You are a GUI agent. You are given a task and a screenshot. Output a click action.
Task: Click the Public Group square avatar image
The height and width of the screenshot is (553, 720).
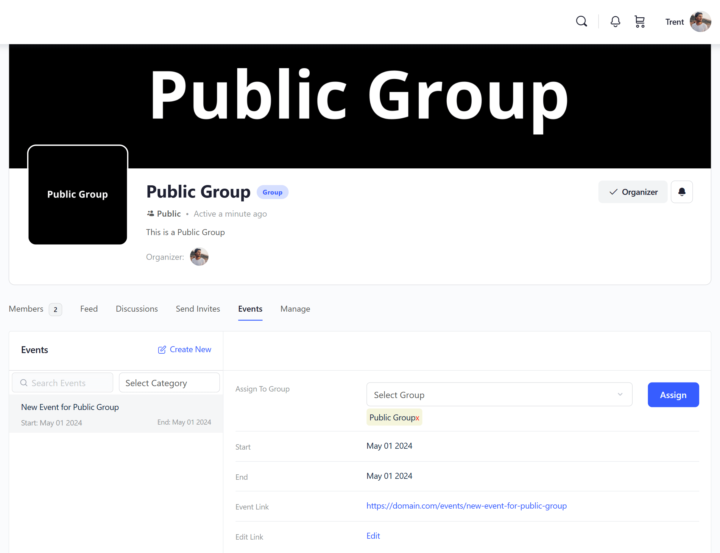click(x=78, y=195)
